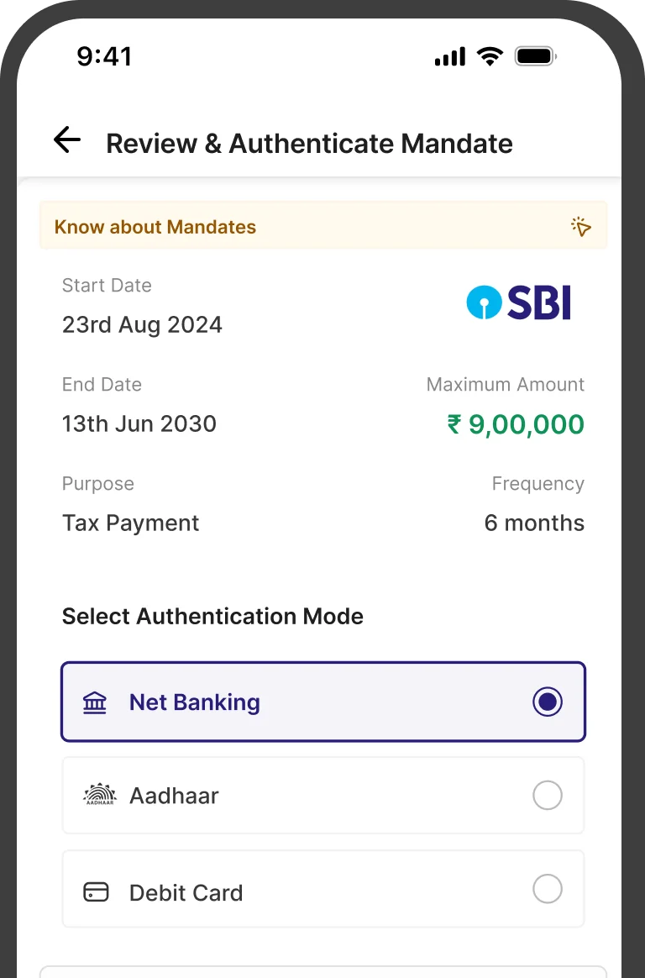Tap the Wi-Fi status icon

pos(489,56)
